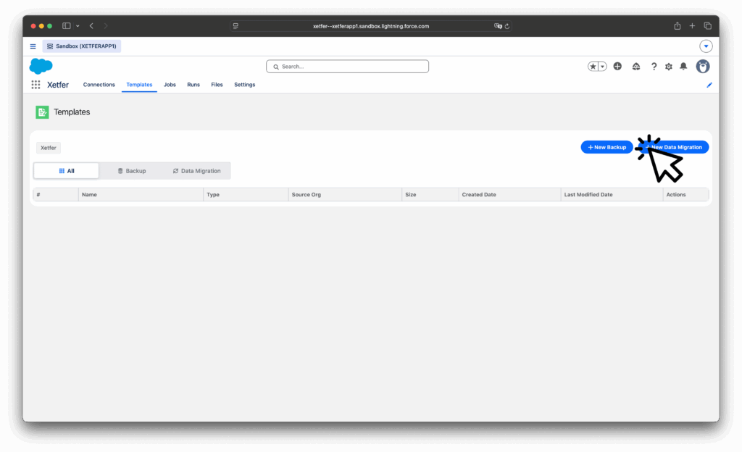Click the Source Org column header
Screen dimensions: 742x452
pyautogui.click(x=345, y=195)
